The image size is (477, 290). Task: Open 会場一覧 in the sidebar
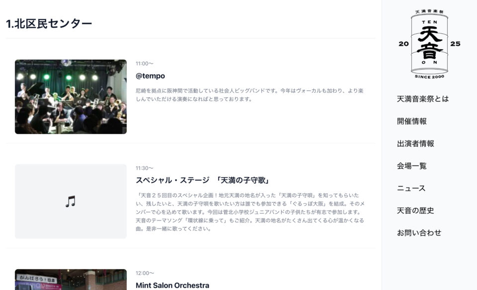coord(411,166)
